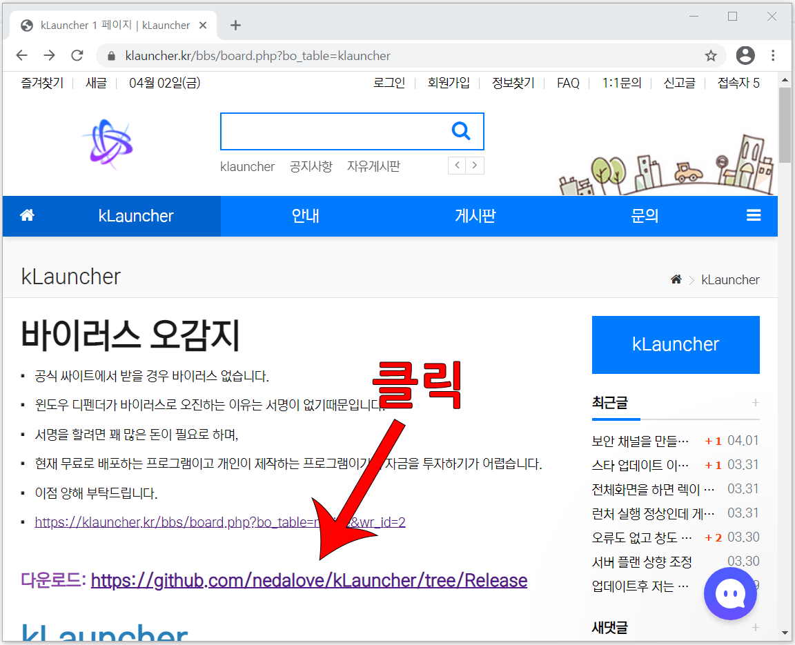Go forward with the browser forward arrow
Screen dimensions: 795x645
click(49, 55)
